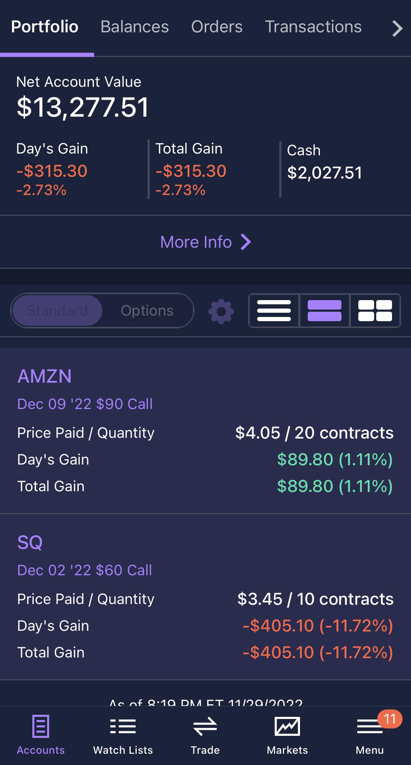Go to the Transactions tab
Screen dimensions: 411x765
[x=313, y=27]
